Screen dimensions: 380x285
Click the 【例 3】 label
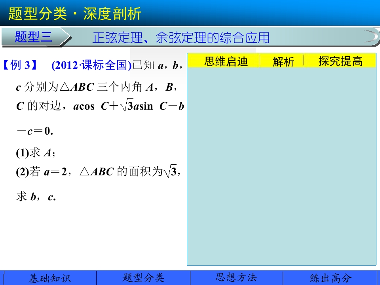[x=21, y=65]
